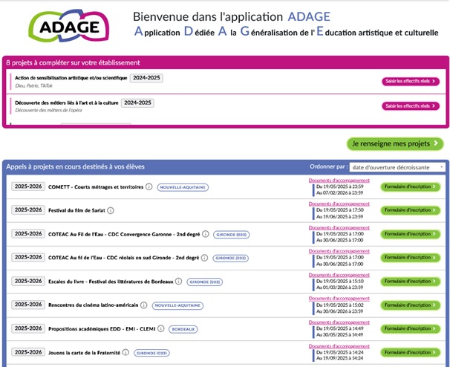Click NOUVELLE-AQUITAINE tag on Rencontres du cinéma row
The height and width of the screenshot is (367, 450).
coord(177,305)
